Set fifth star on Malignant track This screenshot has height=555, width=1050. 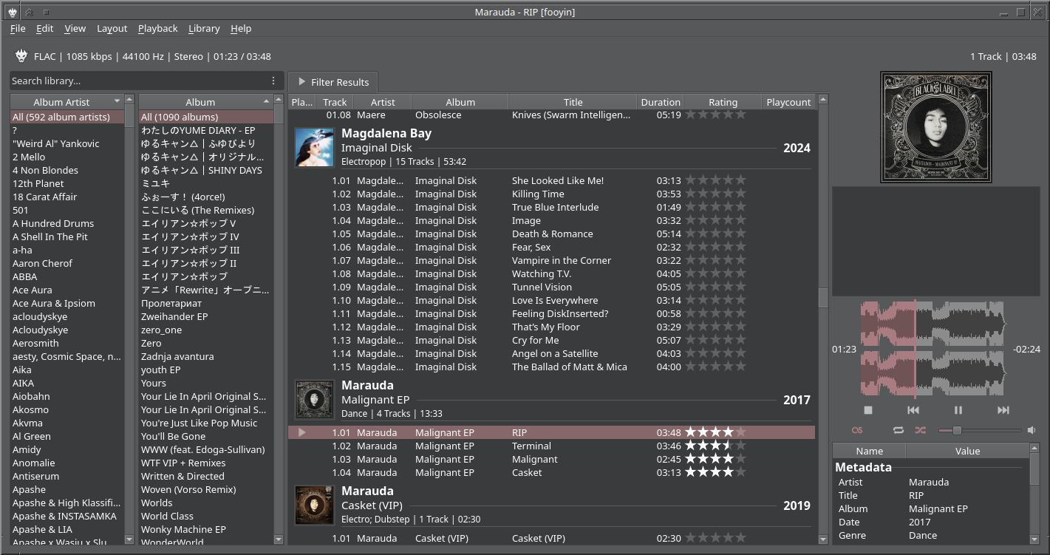coord(740,459)
